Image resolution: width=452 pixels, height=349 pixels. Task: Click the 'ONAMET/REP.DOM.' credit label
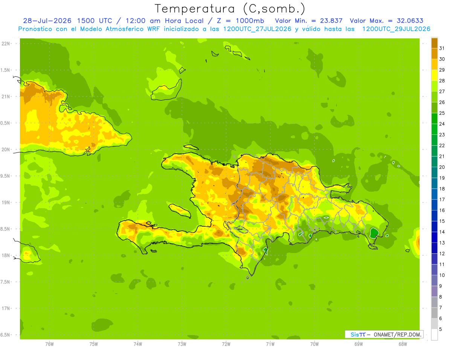point(397,334)
